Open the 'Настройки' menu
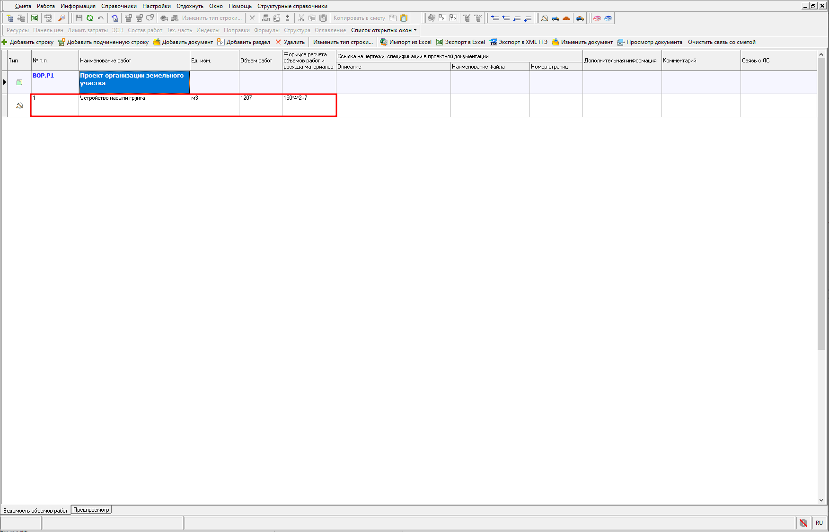Viewport: 829px width, 532px height. [156, 6]
